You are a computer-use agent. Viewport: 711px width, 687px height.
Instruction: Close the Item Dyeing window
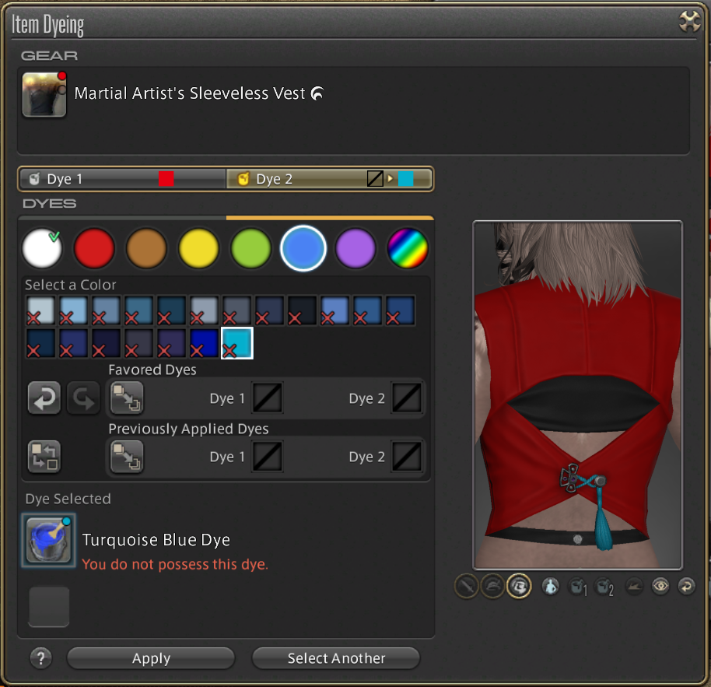pyautogui.click(x=689, y=21)
